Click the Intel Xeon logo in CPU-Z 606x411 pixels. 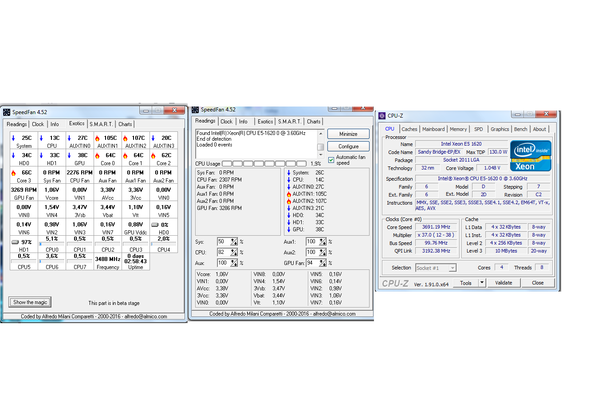[x=531, y=155]
